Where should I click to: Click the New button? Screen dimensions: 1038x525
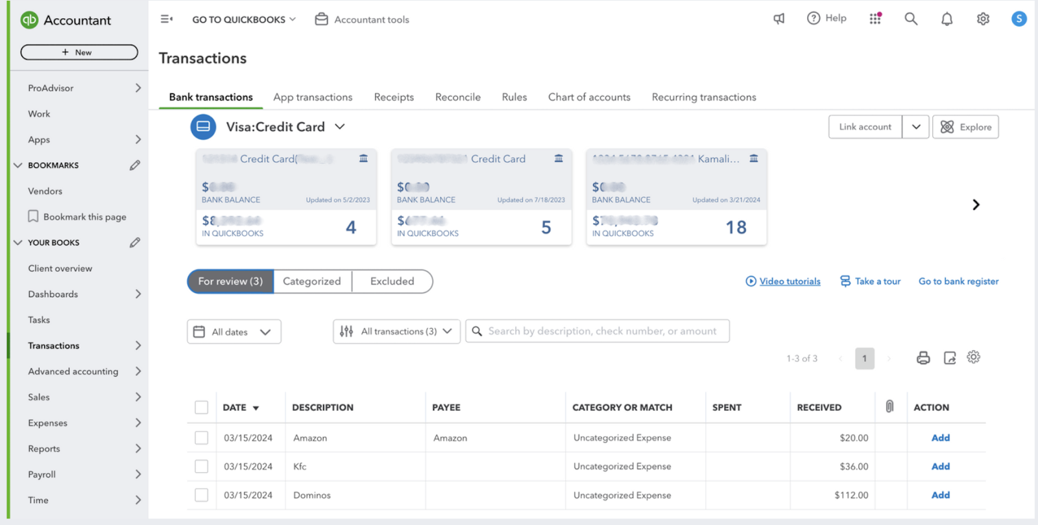79,52
